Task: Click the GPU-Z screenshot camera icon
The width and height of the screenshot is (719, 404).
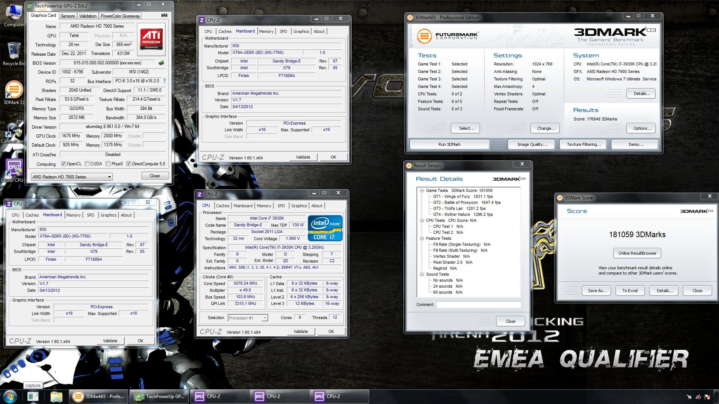Action: 164,15
